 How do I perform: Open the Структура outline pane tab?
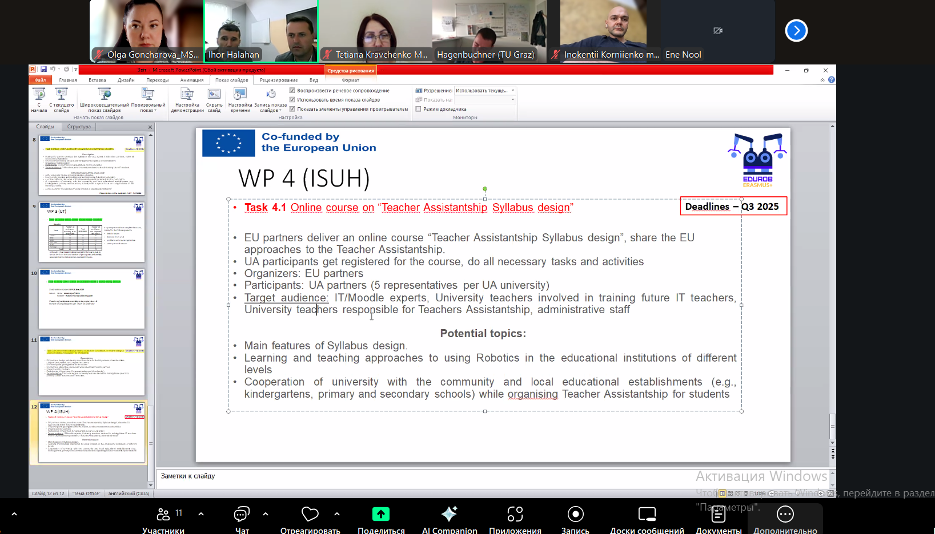pyautogui.click(x=79, y=127)
